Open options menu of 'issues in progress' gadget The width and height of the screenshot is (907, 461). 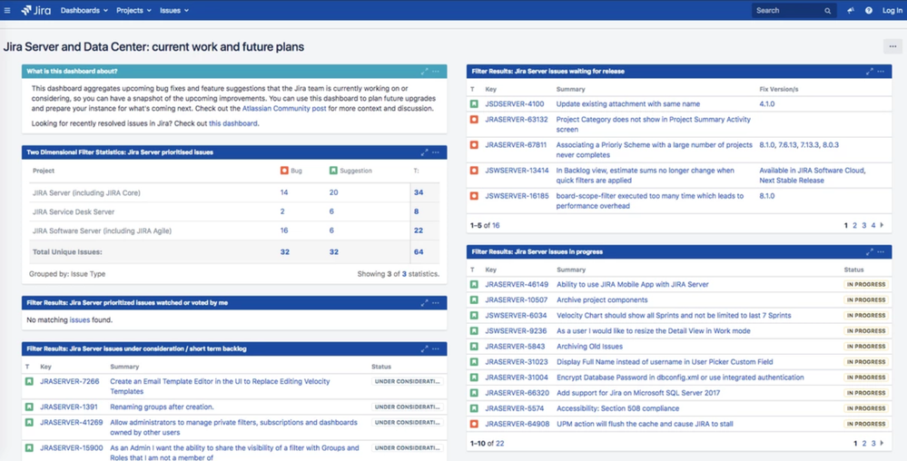point(881,251)
